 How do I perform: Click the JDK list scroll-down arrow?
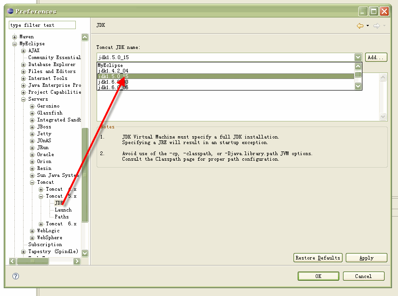(358, 86)
